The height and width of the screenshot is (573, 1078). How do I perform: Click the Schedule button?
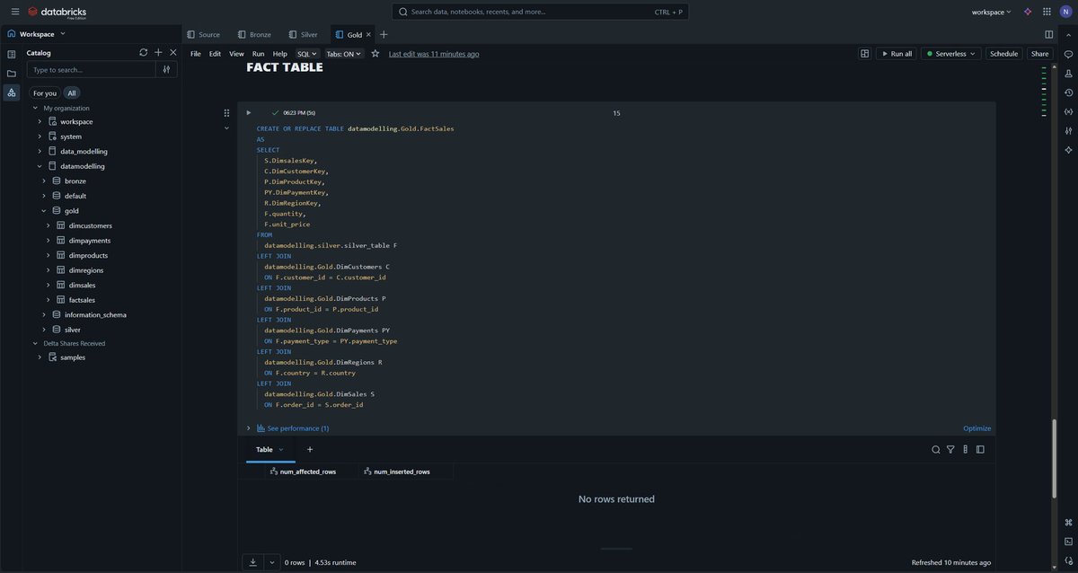pyautogui.click(x=1003, y=54)
